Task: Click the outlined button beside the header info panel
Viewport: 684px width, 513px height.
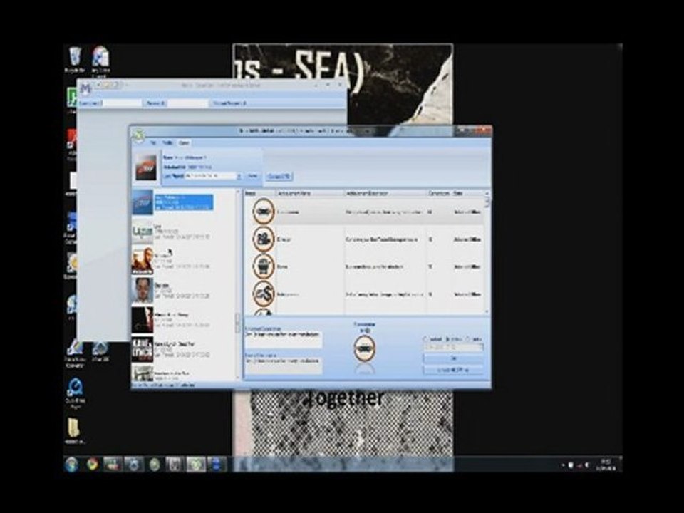Action: click(x=279, y=176)
